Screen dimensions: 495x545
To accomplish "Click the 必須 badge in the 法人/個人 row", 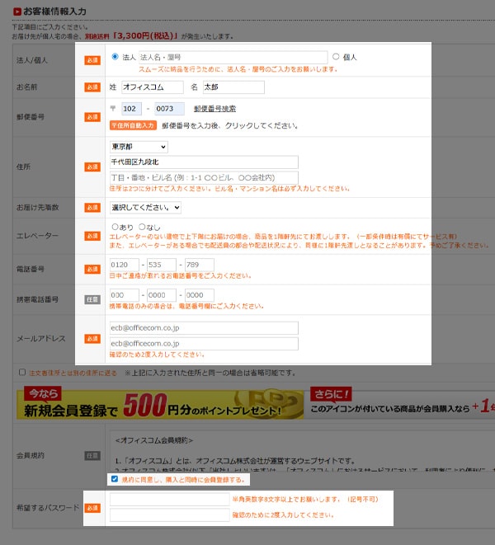I will pyautogui.click(x=92, y=60).
